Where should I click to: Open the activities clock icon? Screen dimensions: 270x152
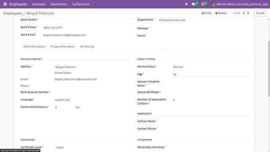(203, 4)
